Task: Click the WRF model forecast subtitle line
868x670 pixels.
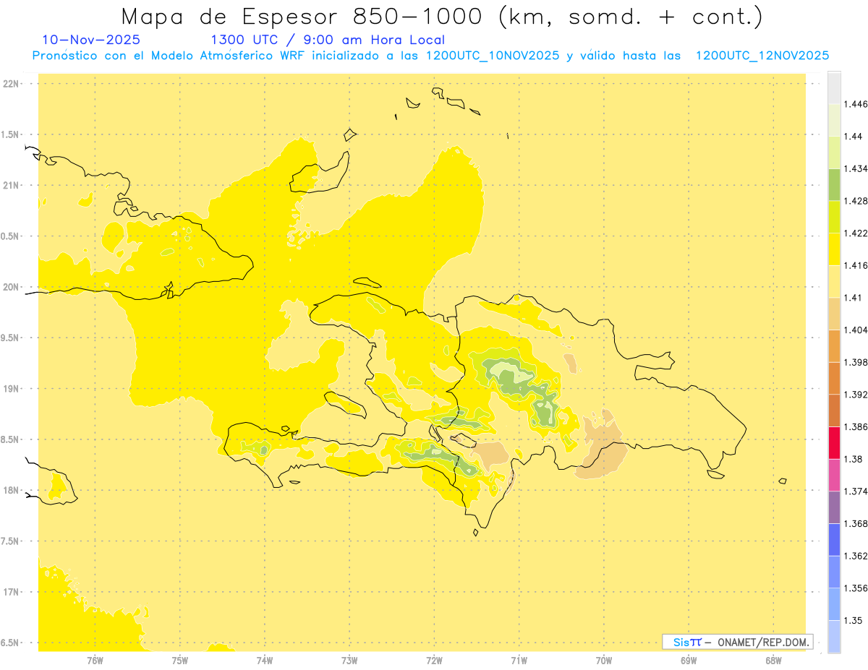Action: click(430, 56)
